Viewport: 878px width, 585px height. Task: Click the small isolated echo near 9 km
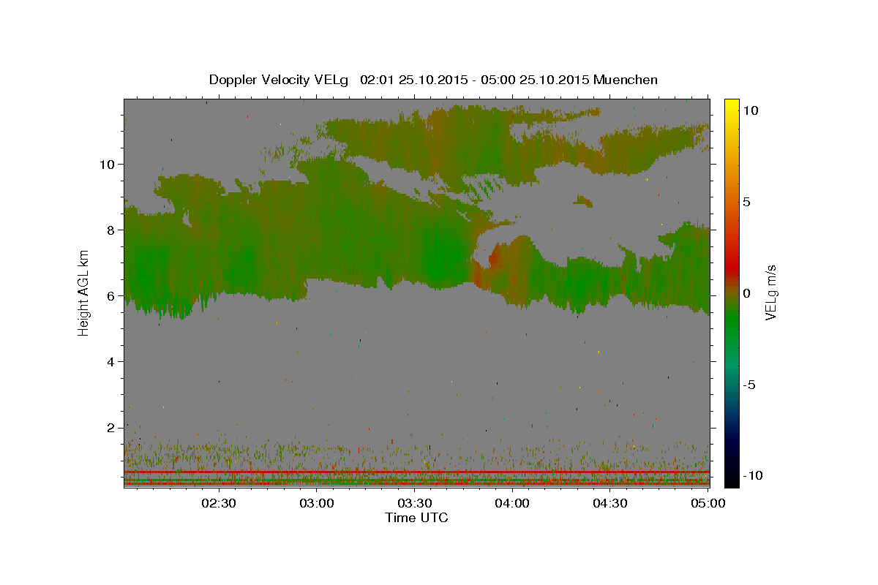tap(584, 201)
